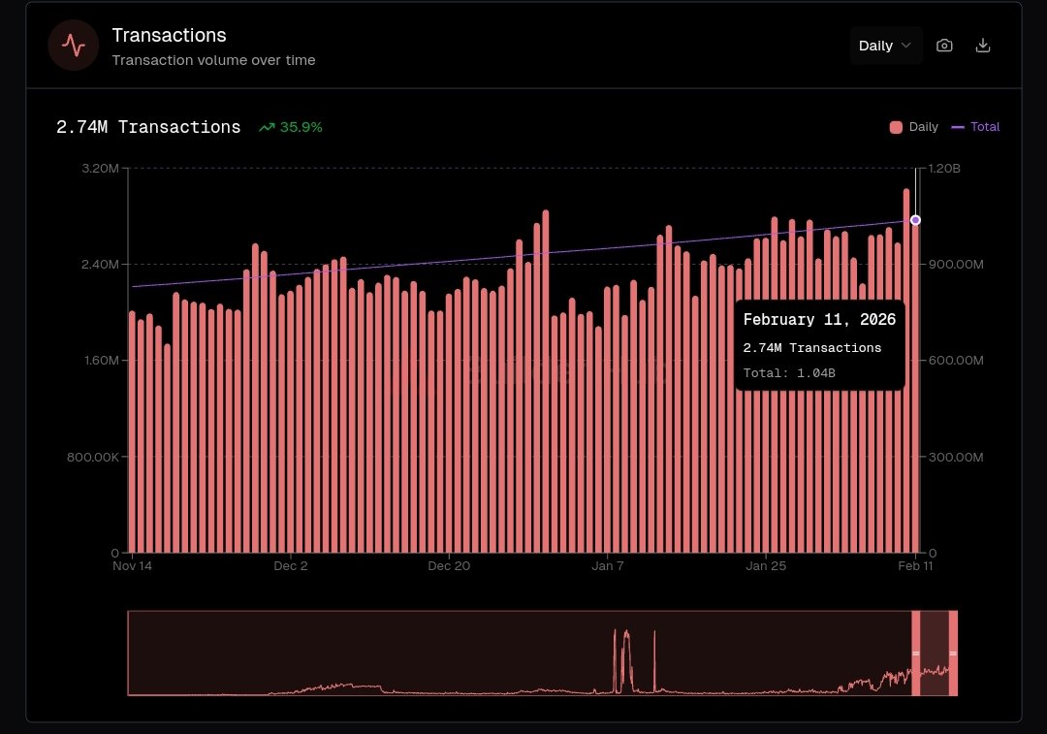The width and height of the screenshot is (1047, 734).
Task: Click the purple Total data point marker
Action: coord(915,220)
